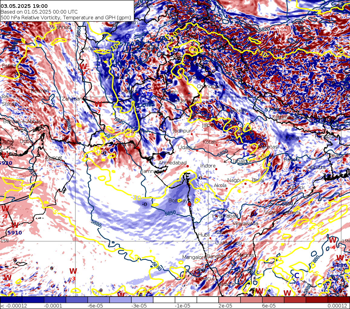The height and width of the screenshot is (309, 350).
Task: Click the 6e-05 scale label
Action: click(x=269, y=306)
